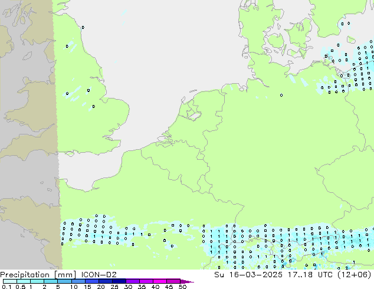Click the 10–15 mm legend color segment
Viewport: 374px width, 289px height.
click(78, 281)
